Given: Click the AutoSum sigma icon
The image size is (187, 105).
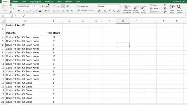Looking at the screenshot, I should (165, 5).
